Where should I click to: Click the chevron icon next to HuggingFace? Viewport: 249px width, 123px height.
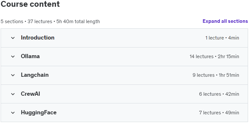(x=13, y=113)
